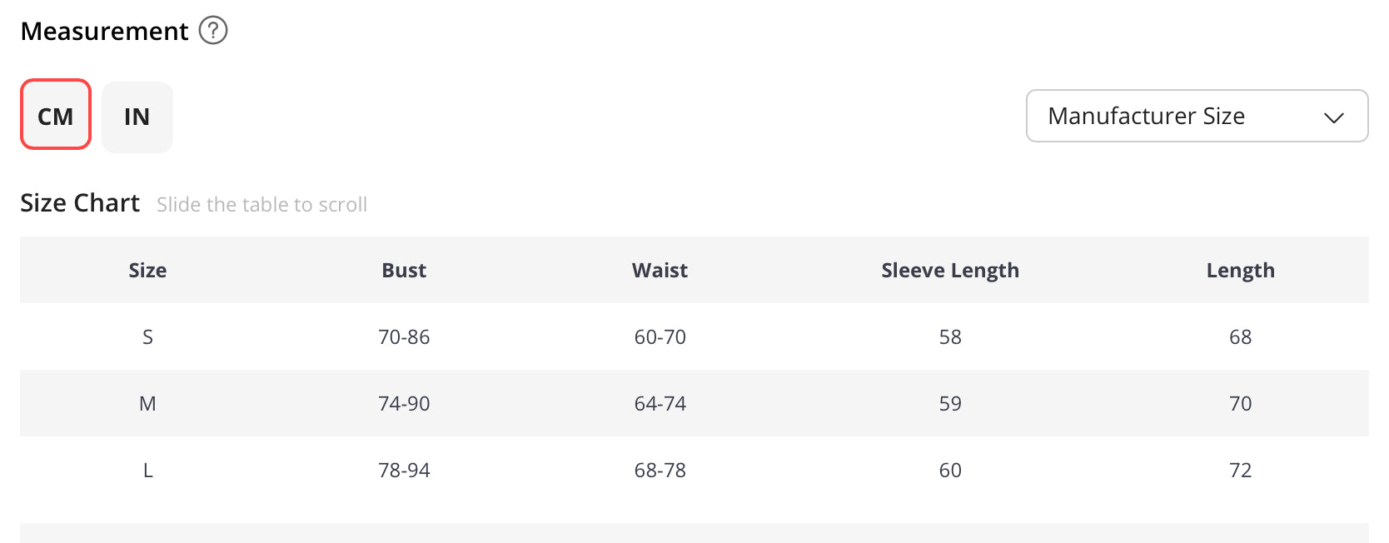Click the Measurement section title

[x=104, y=32]
